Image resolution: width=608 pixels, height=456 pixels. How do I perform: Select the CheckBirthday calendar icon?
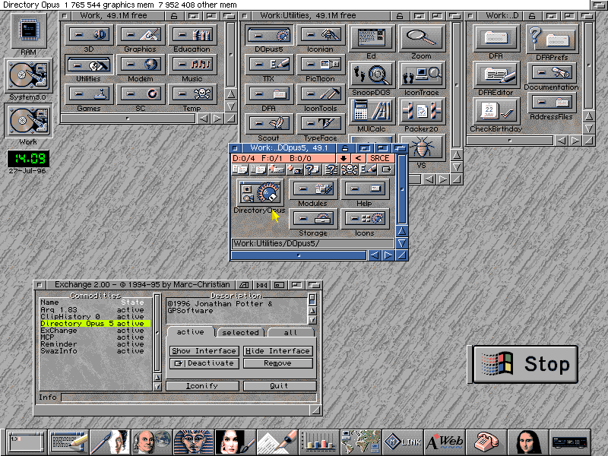pyautogui.click(x=496, y=111)
